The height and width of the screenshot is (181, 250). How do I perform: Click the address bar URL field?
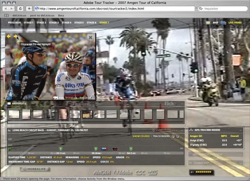click(115, 9)
